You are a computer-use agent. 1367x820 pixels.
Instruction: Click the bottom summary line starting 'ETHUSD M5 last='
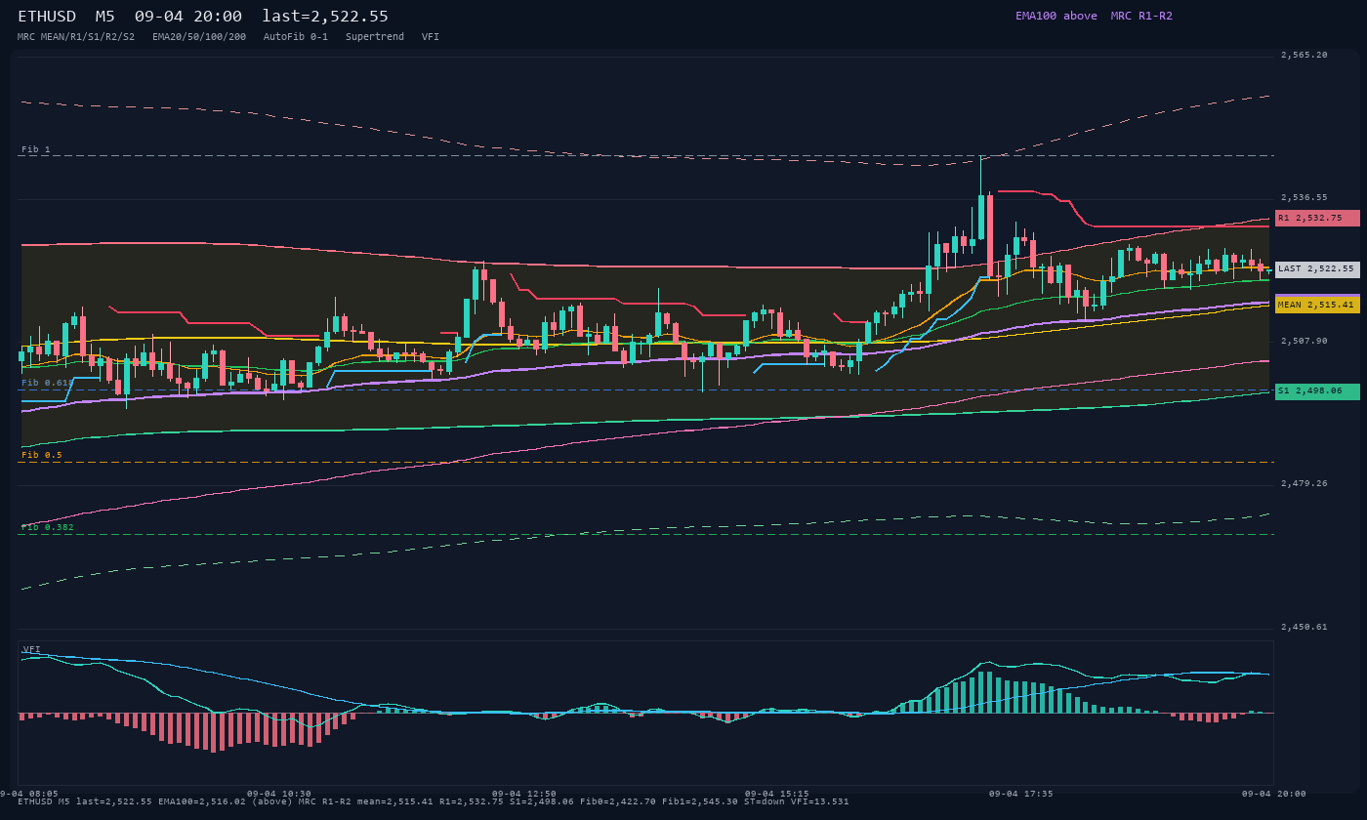click(x=434, y=802)
